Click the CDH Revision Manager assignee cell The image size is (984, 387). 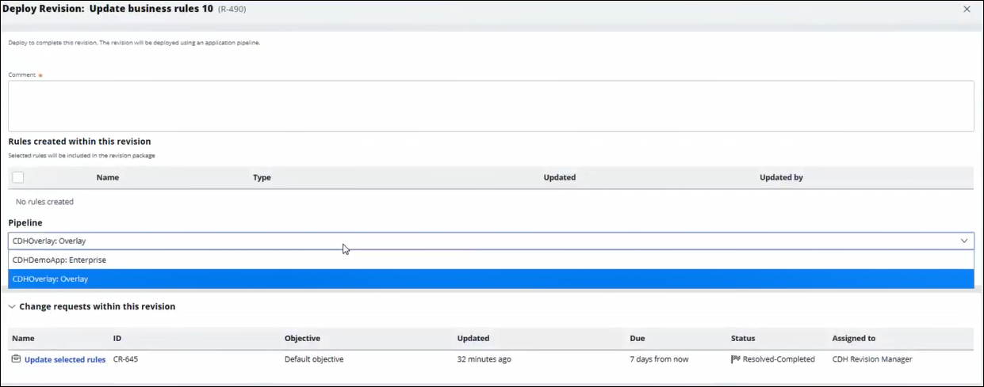click(x=872, y=359)
